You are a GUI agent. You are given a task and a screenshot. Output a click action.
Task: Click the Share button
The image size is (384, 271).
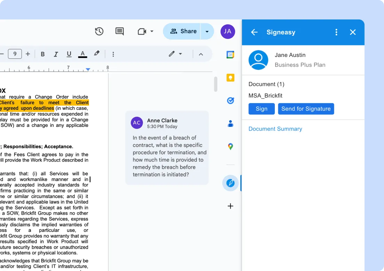click(182, 31)
